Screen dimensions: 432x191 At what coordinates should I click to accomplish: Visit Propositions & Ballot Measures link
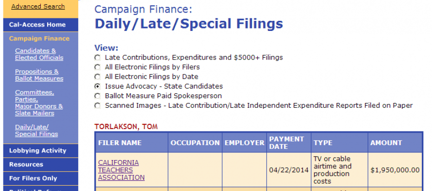pos(39,75)
